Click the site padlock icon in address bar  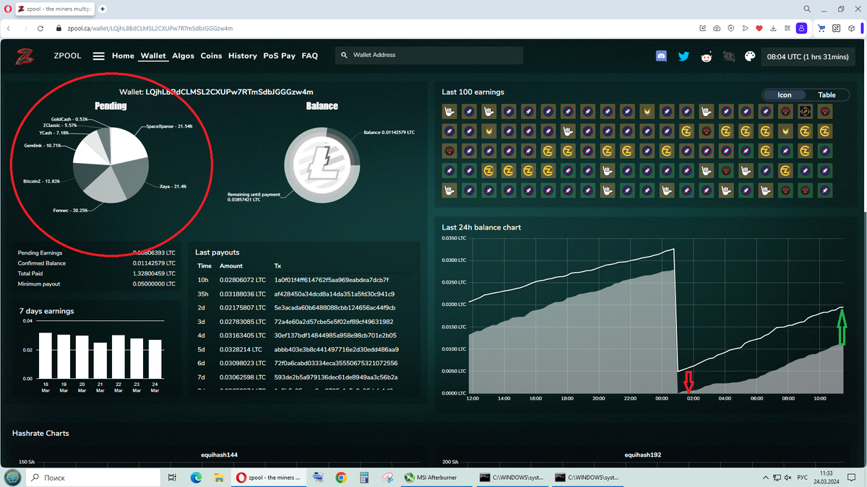(60, 29)
